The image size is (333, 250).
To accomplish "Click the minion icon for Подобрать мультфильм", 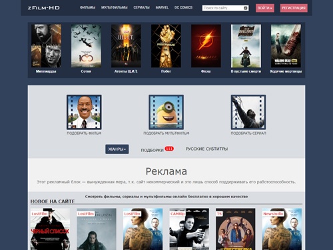I will (166, 112).
